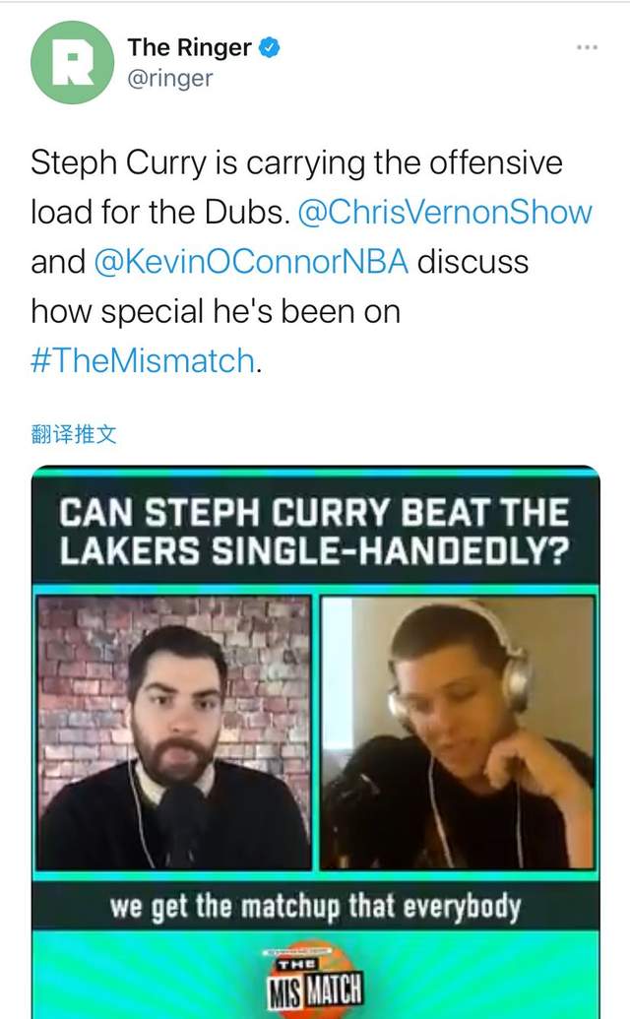This screenshot has width=630, height=1019.
Task: Tap the video headline banner text
Action: coord(314,532)
